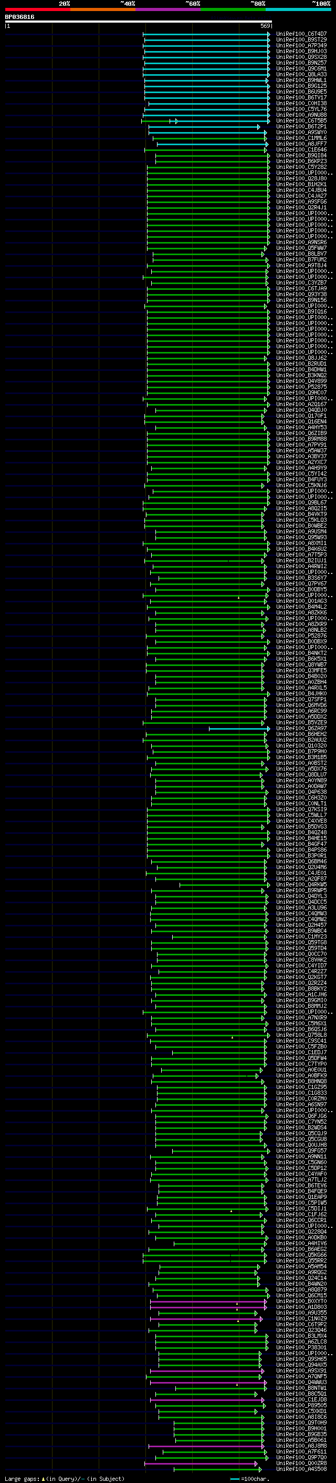
Task: Click the cyan alignment bar for C6T4D7
Action: click(x=206, y=35)
